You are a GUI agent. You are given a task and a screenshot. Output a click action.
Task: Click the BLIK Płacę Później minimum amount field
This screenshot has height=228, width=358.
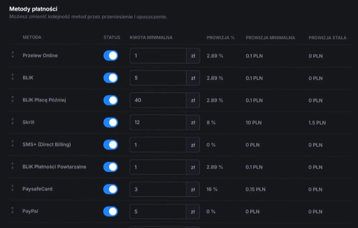[x=158, y=100]
